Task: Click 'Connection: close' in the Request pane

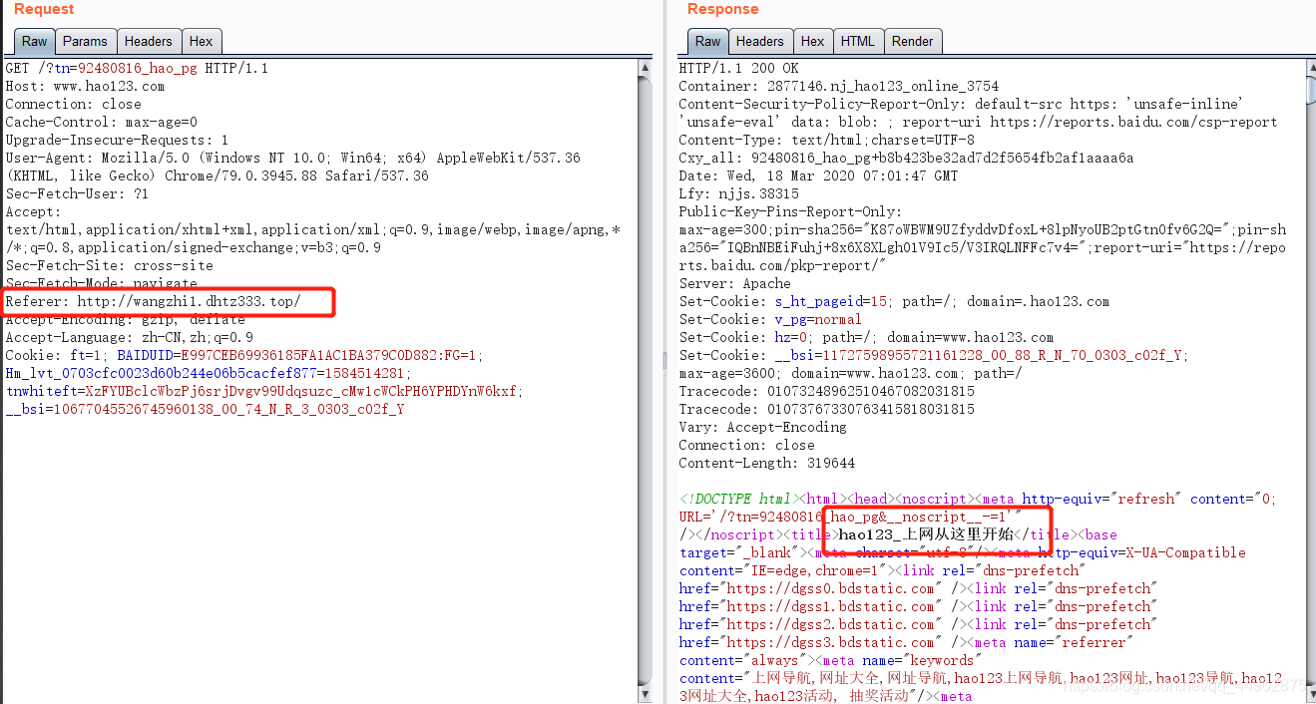Action: [73, 104]
